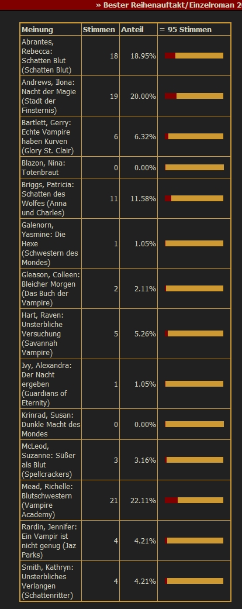Click the 11.58% share value
The width and height of the screenshot is (242, 609).
143,198
